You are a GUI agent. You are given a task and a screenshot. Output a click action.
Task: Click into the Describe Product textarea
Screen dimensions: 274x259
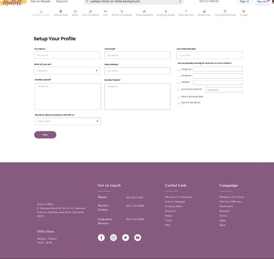[137, 97]
